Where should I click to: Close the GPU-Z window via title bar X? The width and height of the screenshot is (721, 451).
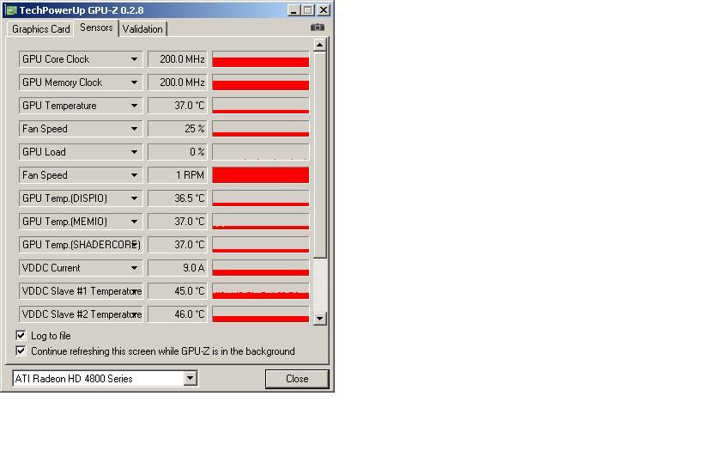324,10
